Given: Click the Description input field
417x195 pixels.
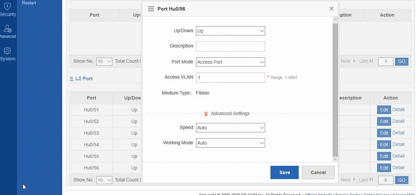Looking at the screenshot, I should pyautogui.click(x=230, y=46).
